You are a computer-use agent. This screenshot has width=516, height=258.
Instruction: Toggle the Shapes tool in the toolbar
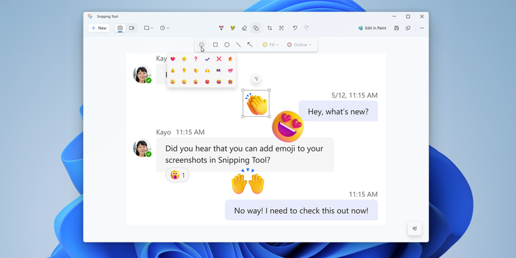click(256, 29)
